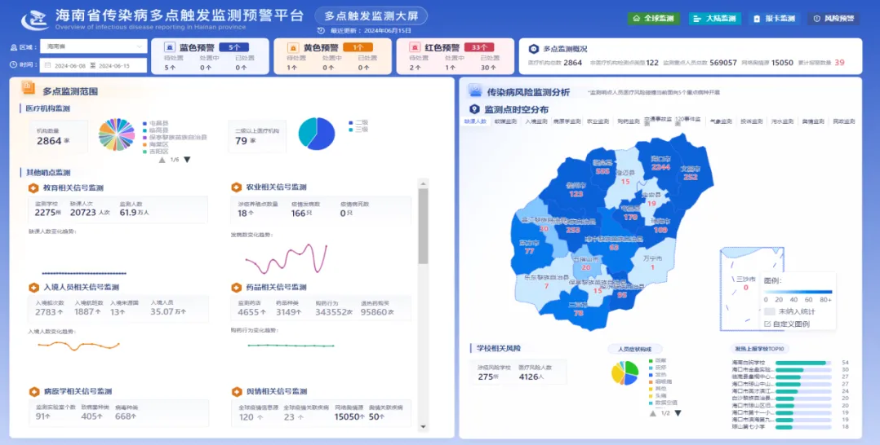Click the 蓝色预警 blue alert icon
The height and width of the screenshot is (445, 880).
click(170, 47)
